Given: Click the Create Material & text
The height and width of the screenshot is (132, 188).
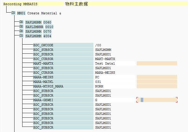Looking at the screenshot, I should (44, 13).
